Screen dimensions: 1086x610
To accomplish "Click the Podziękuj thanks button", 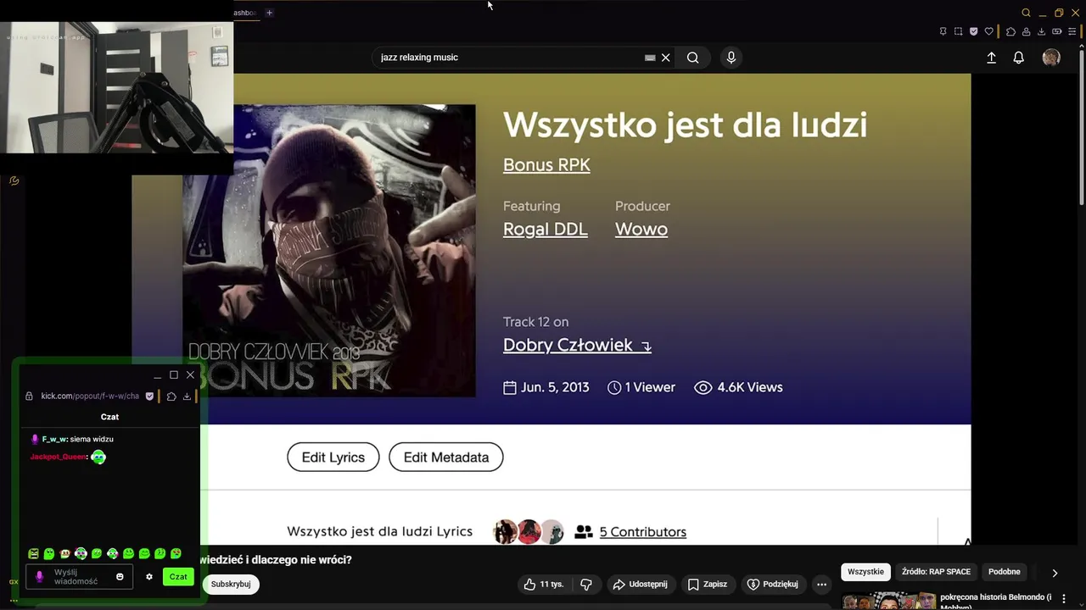I will [773, 585].
